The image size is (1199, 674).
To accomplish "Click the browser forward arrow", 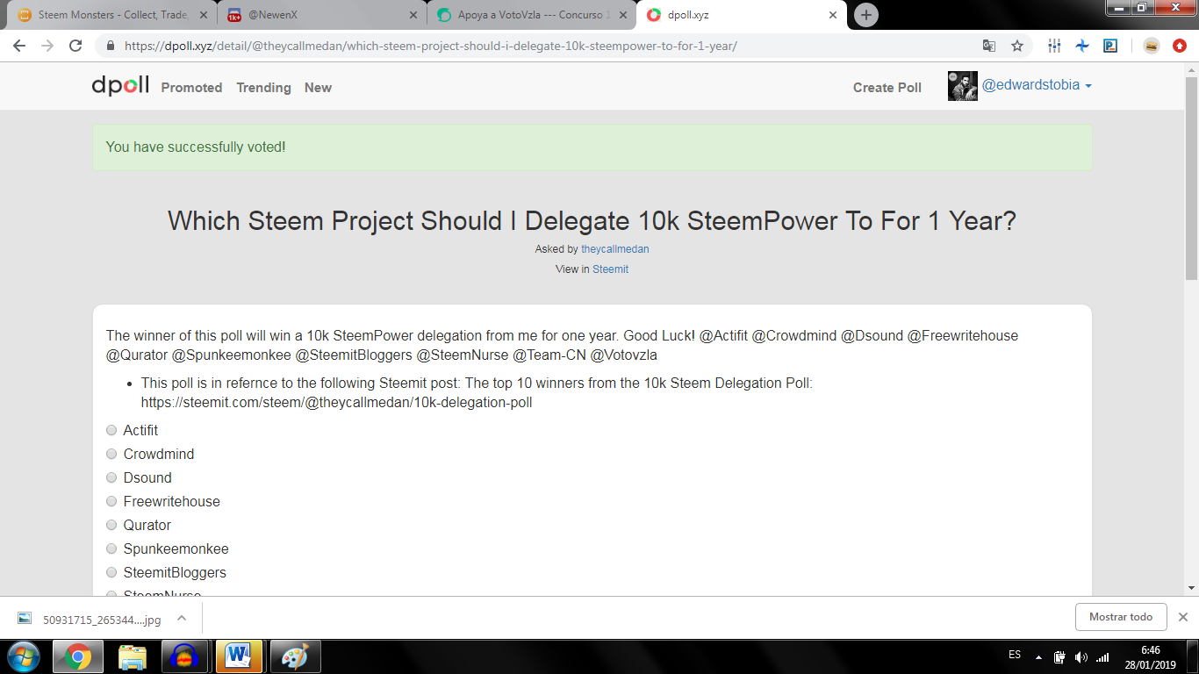I will [x=47, y=46].
